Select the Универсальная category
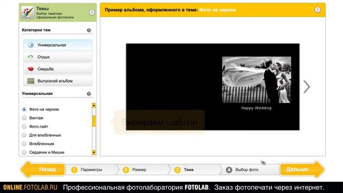Viewport: 343px width, 193px height. [x=58, y=45]
